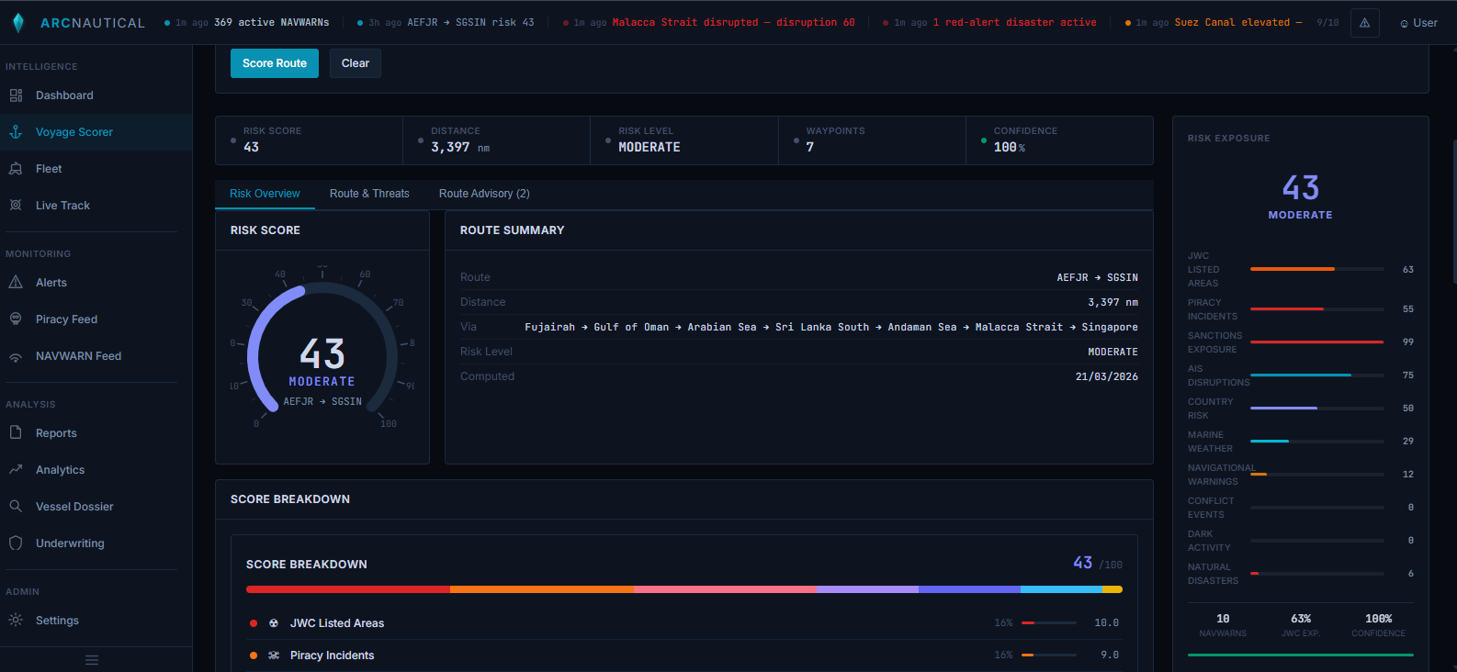
Task: Click the warning triangle button in top bar
Action: [x=1365, y=23]
